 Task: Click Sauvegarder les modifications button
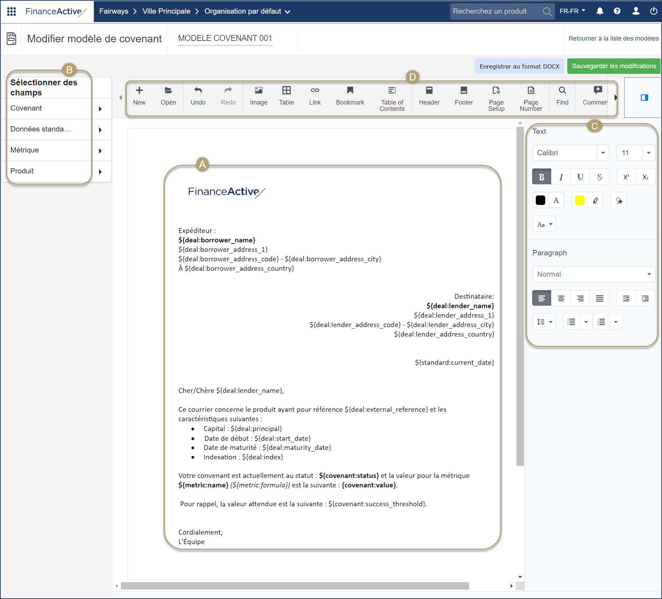coord(613,66)
